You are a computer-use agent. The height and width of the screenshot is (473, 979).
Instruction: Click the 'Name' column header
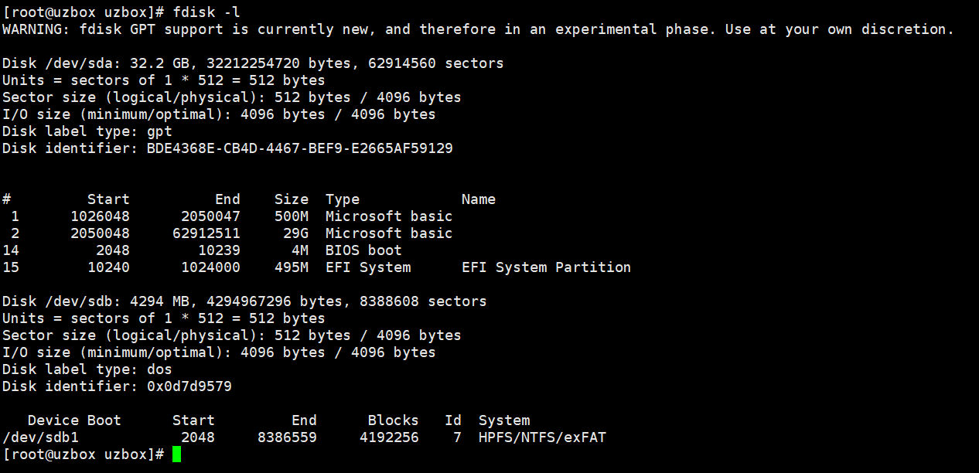478,199
